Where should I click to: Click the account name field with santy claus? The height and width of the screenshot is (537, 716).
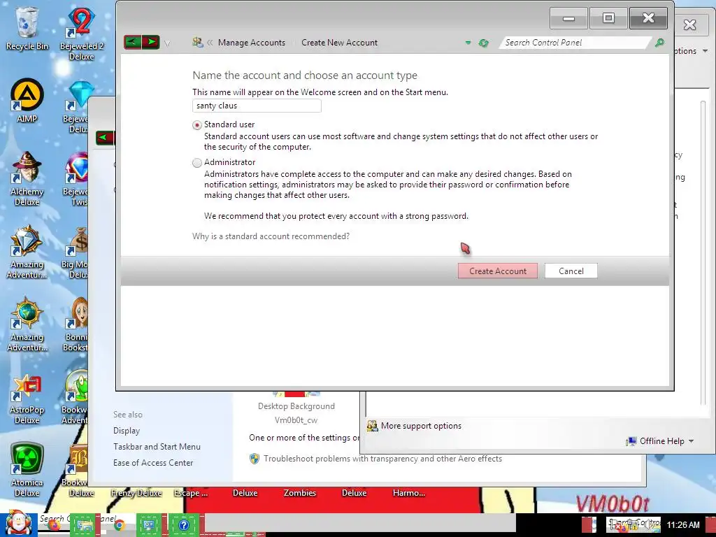(x=257, y=106)
